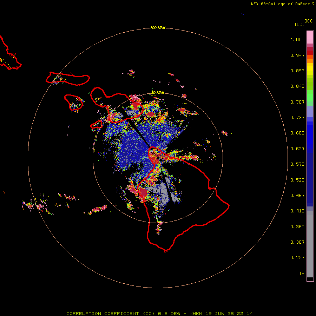The image size is (316, 316).
Task: Click the [CC] units label
Action: pos(299,24)
